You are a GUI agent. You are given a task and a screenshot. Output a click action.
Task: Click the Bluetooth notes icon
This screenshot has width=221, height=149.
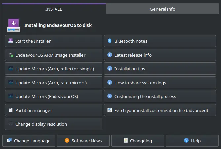click(x=110, y=41)
